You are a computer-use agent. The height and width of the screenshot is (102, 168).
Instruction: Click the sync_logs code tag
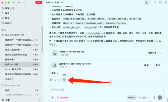(x=136, y=19)
